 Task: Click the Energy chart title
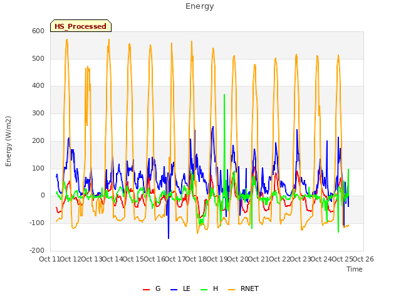coord(199,6)
